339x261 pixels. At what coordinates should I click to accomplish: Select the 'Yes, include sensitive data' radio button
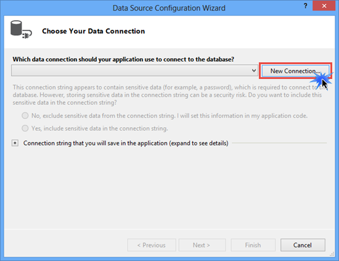[25, 128]
